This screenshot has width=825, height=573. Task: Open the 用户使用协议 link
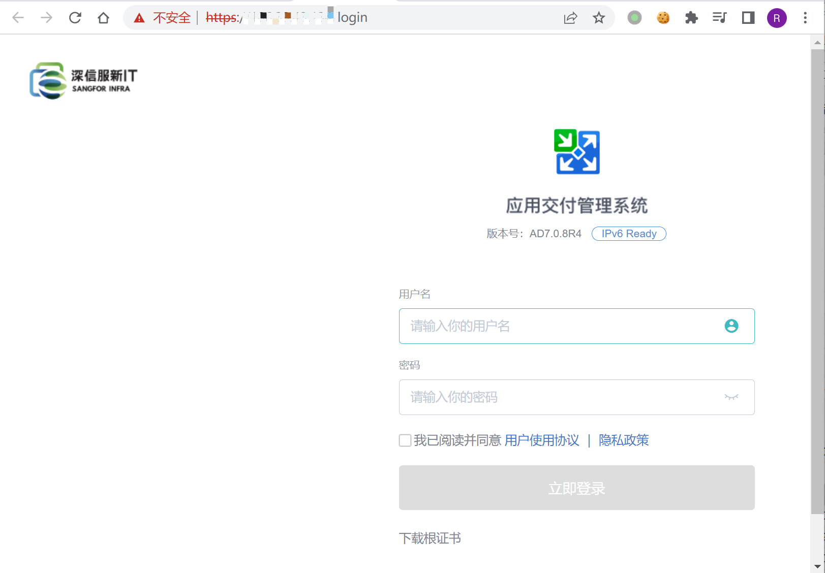(x=541, y=440)
